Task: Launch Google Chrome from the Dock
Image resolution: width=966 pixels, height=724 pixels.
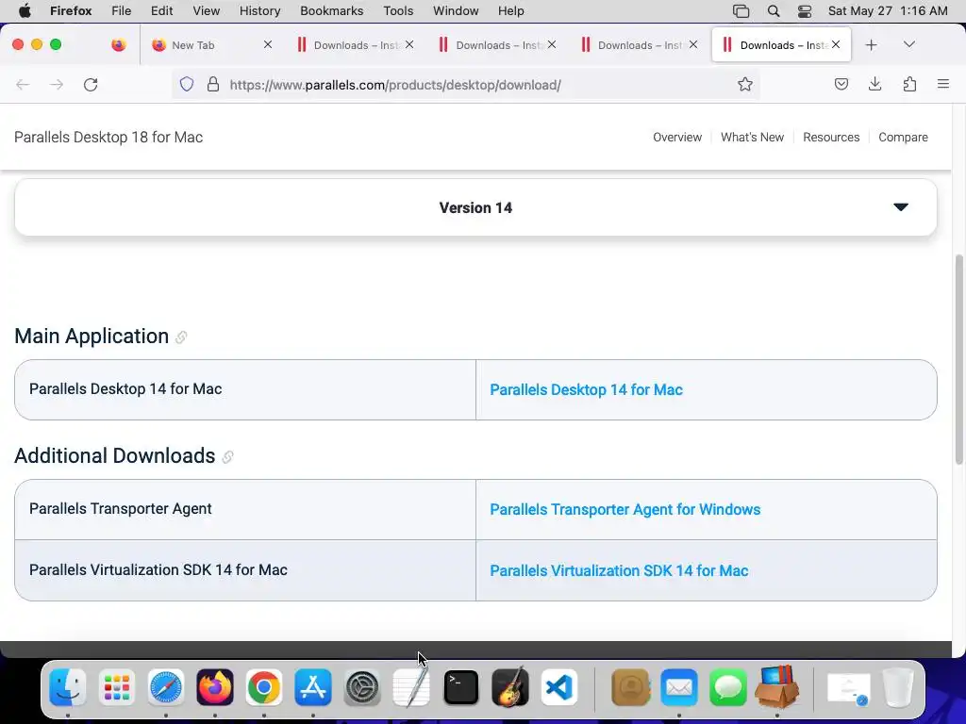Action: coord(264,687)
